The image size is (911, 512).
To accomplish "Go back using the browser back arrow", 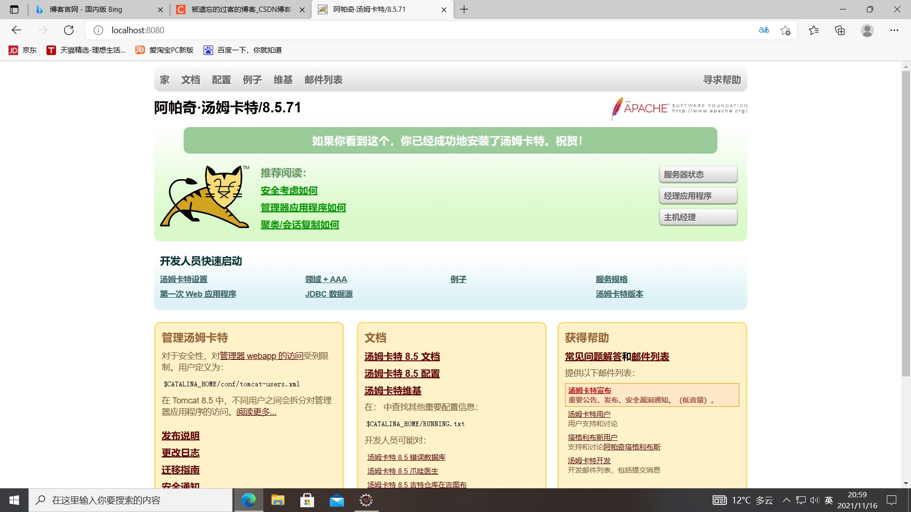I will [17, 30].
